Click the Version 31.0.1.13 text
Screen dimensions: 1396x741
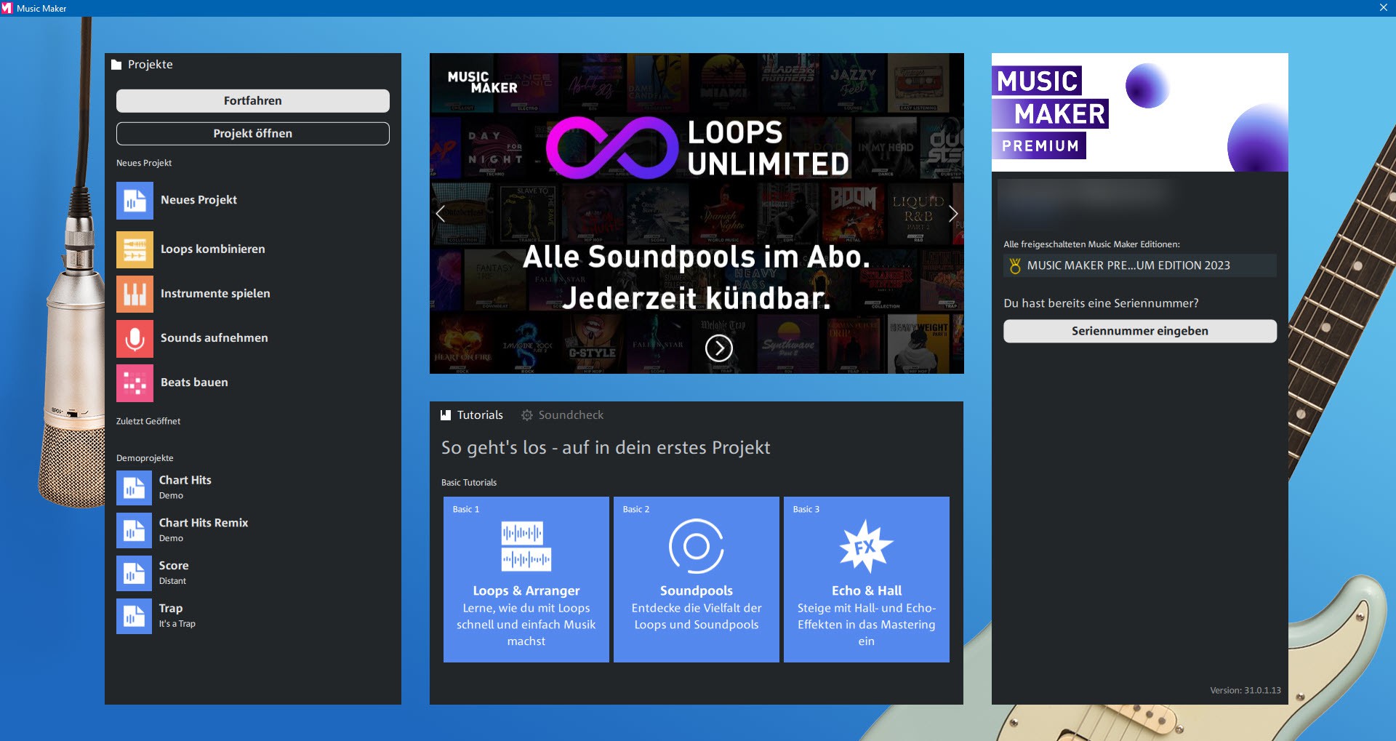(x=1245, y=690)
